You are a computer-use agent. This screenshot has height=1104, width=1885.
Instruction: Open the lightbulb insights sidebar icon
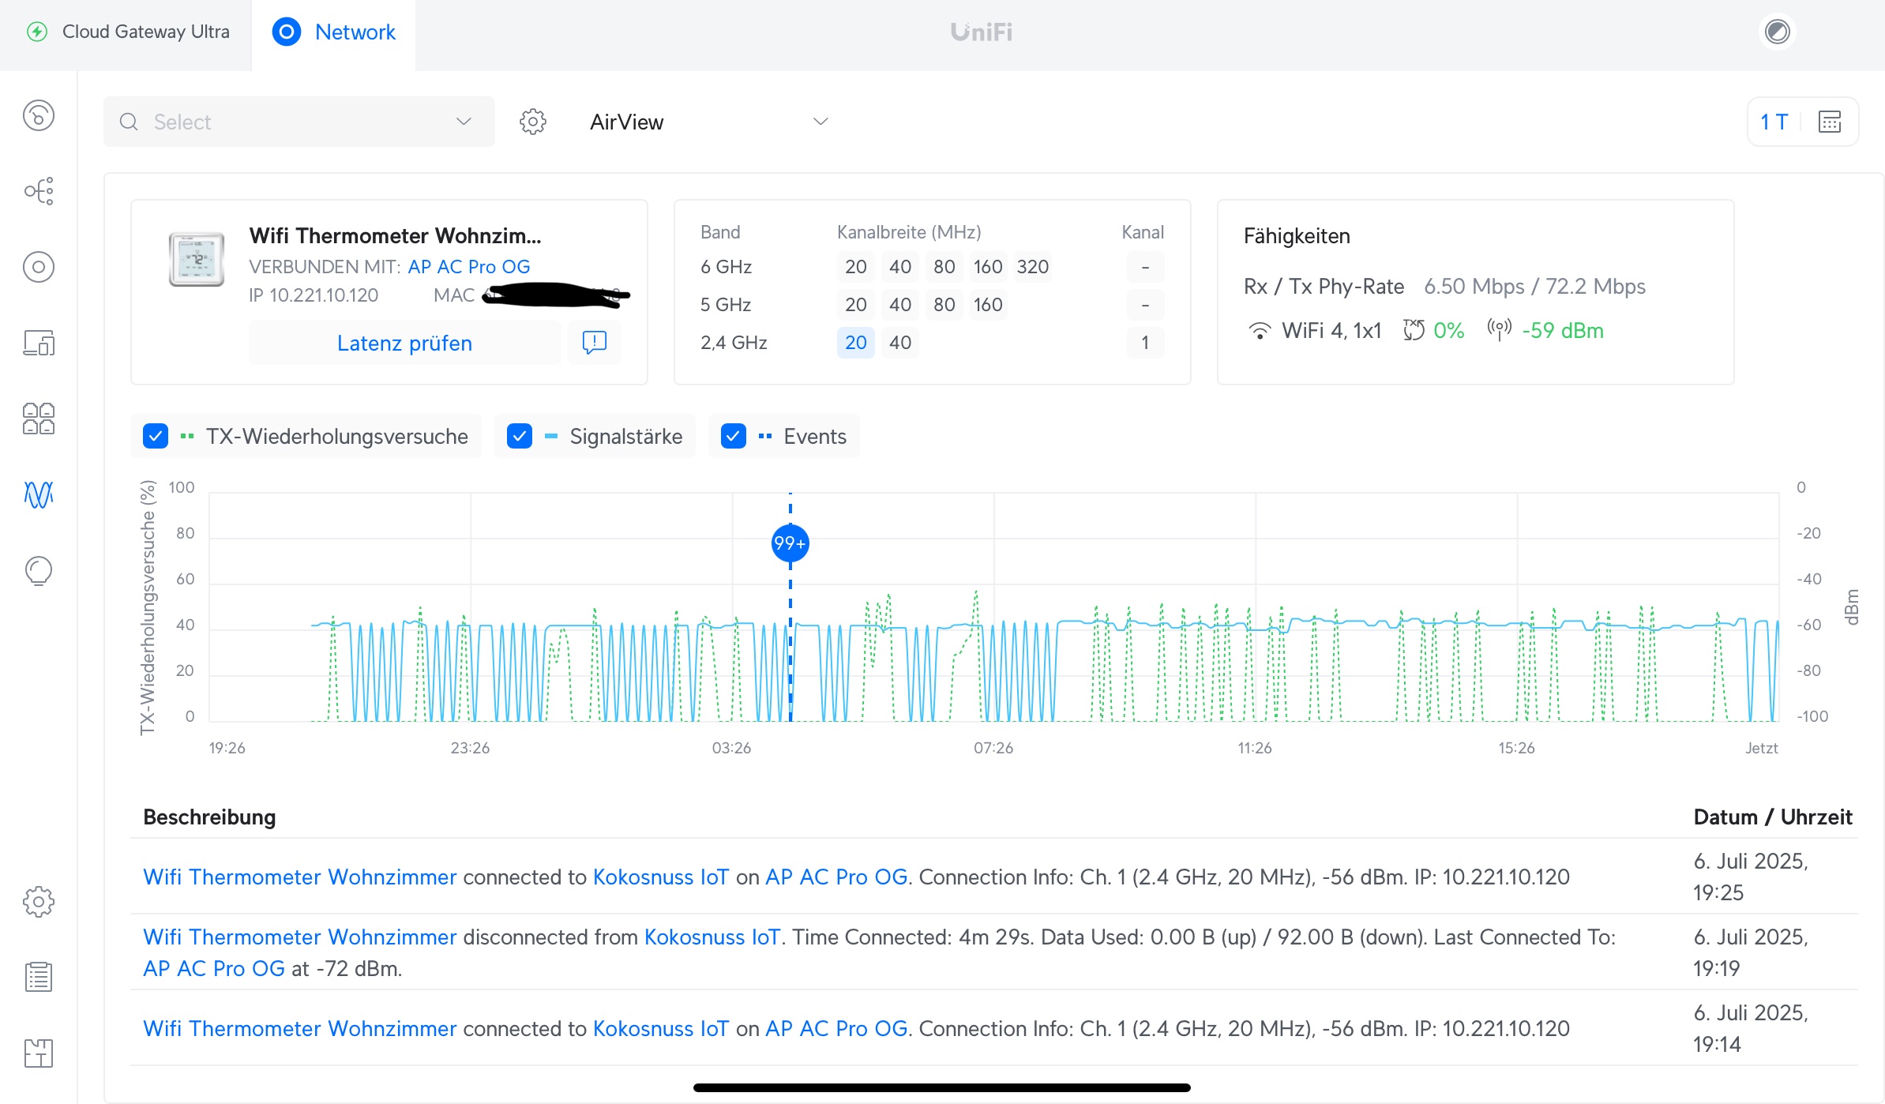coord(39,570)
